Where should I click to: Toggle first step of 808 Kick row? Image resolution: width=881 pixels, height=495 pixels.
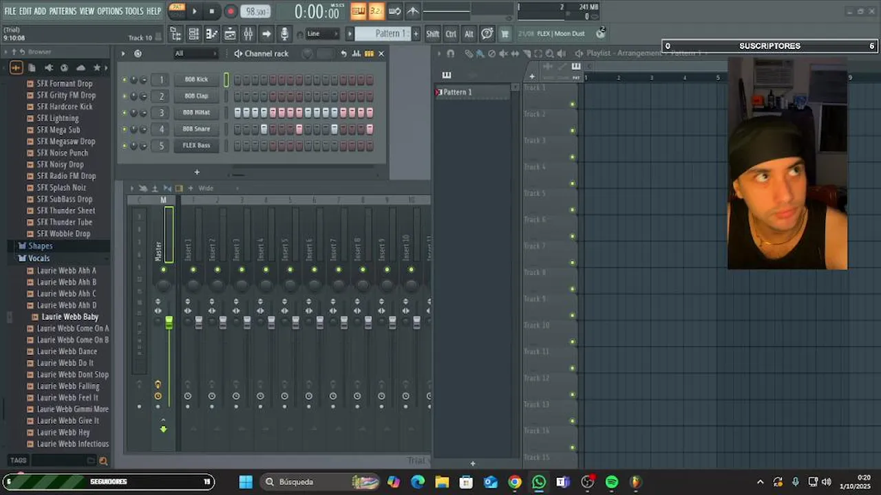coord(237,80)
